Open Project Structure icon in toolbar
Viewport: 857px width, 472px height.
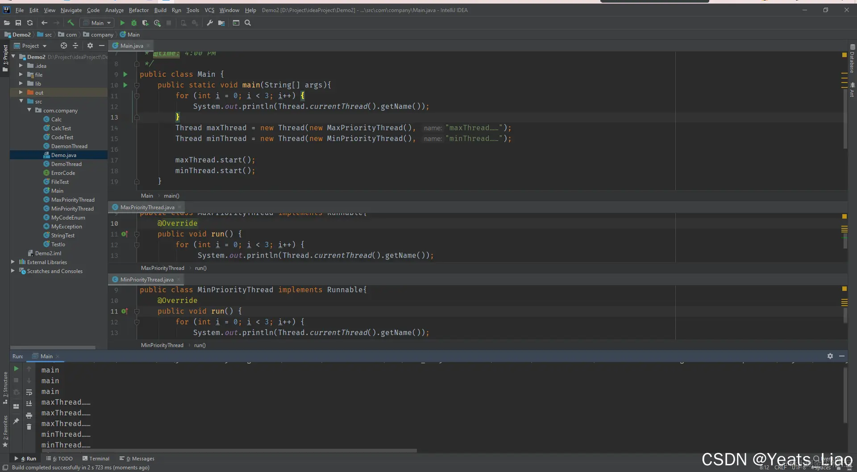click(x=221, y=23)
